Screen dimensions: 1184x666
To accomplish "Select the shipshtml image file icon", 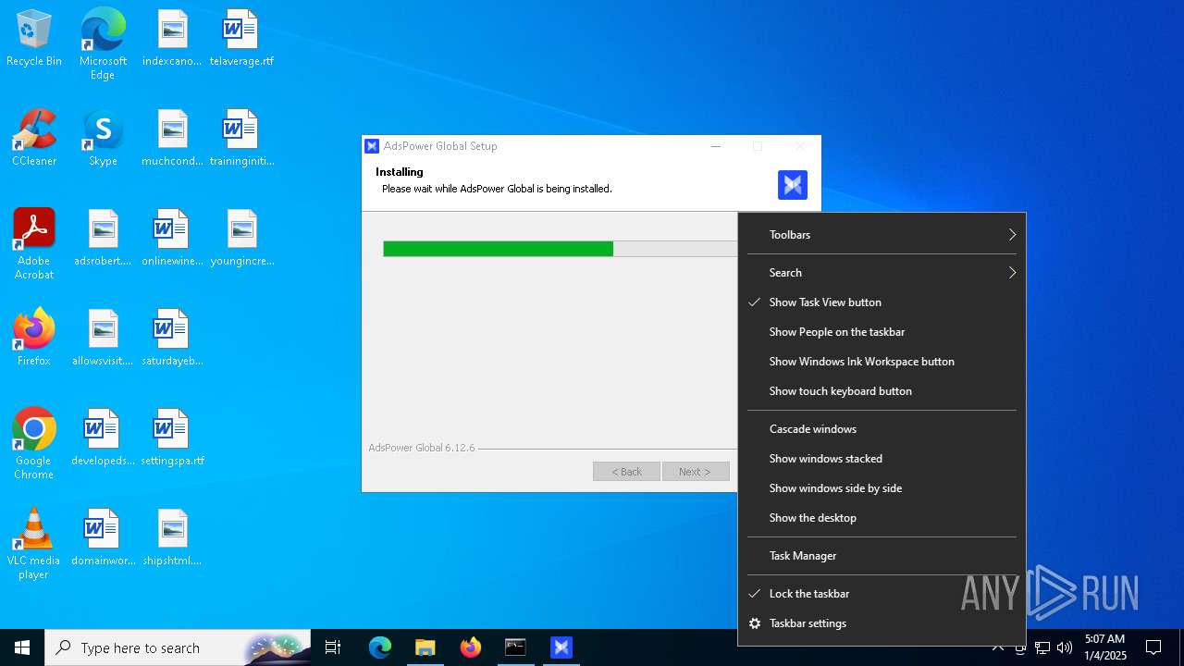I will (172, 538).
